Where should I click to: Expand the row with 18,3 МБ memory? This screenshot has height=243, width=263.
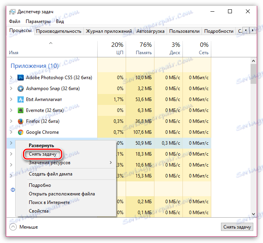click(11, 154)
